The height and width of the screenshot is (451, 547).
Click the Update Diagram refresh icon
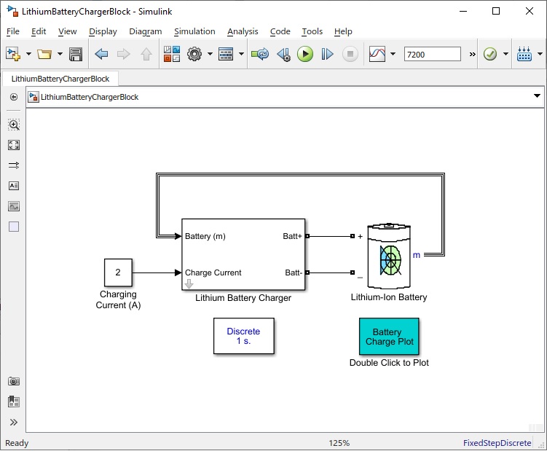tap(260, 54)
